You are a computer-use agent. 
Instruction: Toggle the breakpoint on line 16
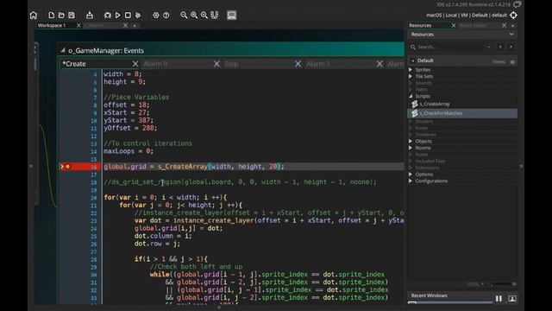[x=67, y=167]
